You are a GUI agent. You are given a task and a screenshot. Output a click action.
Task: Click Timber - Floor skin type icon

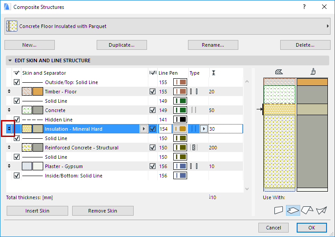point(194,92)
